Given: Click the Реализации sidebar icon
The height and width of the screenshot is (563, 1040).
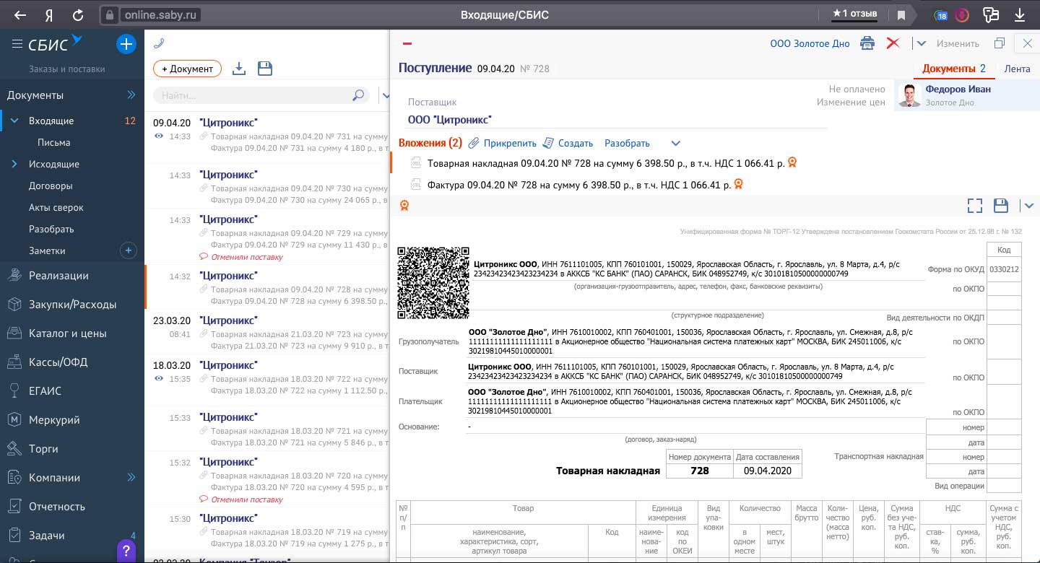Looking at the screenshot, I should [14, 275].
